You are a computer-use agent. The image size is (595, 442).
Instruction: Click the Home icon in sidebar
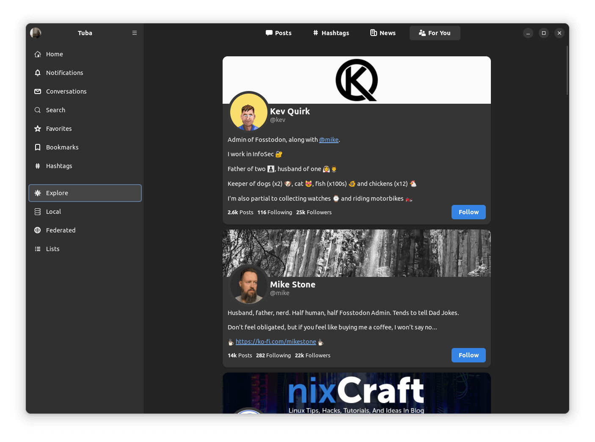(x=38, y=54)
